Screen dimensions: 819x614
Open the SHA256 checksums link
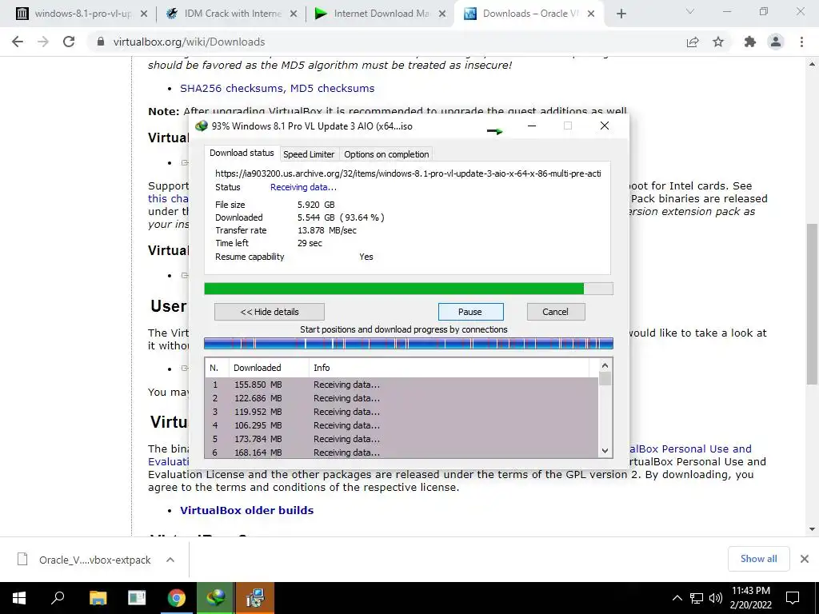[x=232, y=88]
